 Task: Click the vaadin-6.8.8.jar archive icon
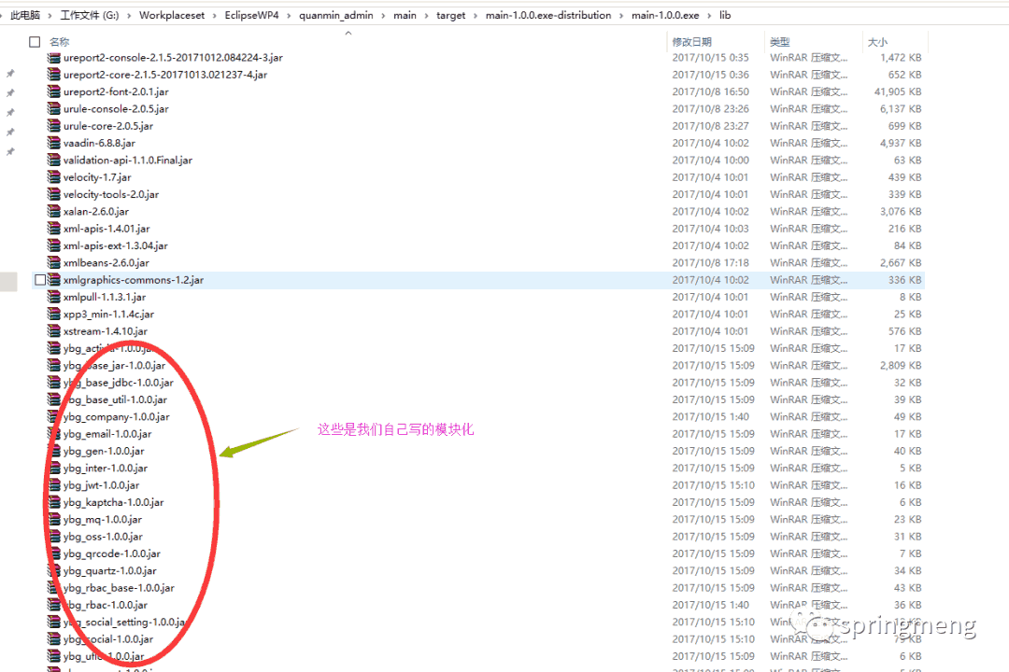[54, 143]
